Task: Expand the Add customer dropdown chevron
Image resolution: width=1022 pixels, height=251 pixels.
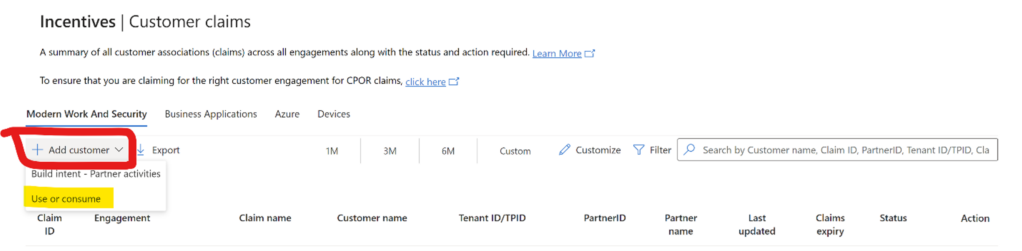Action: tap(119, 150)
